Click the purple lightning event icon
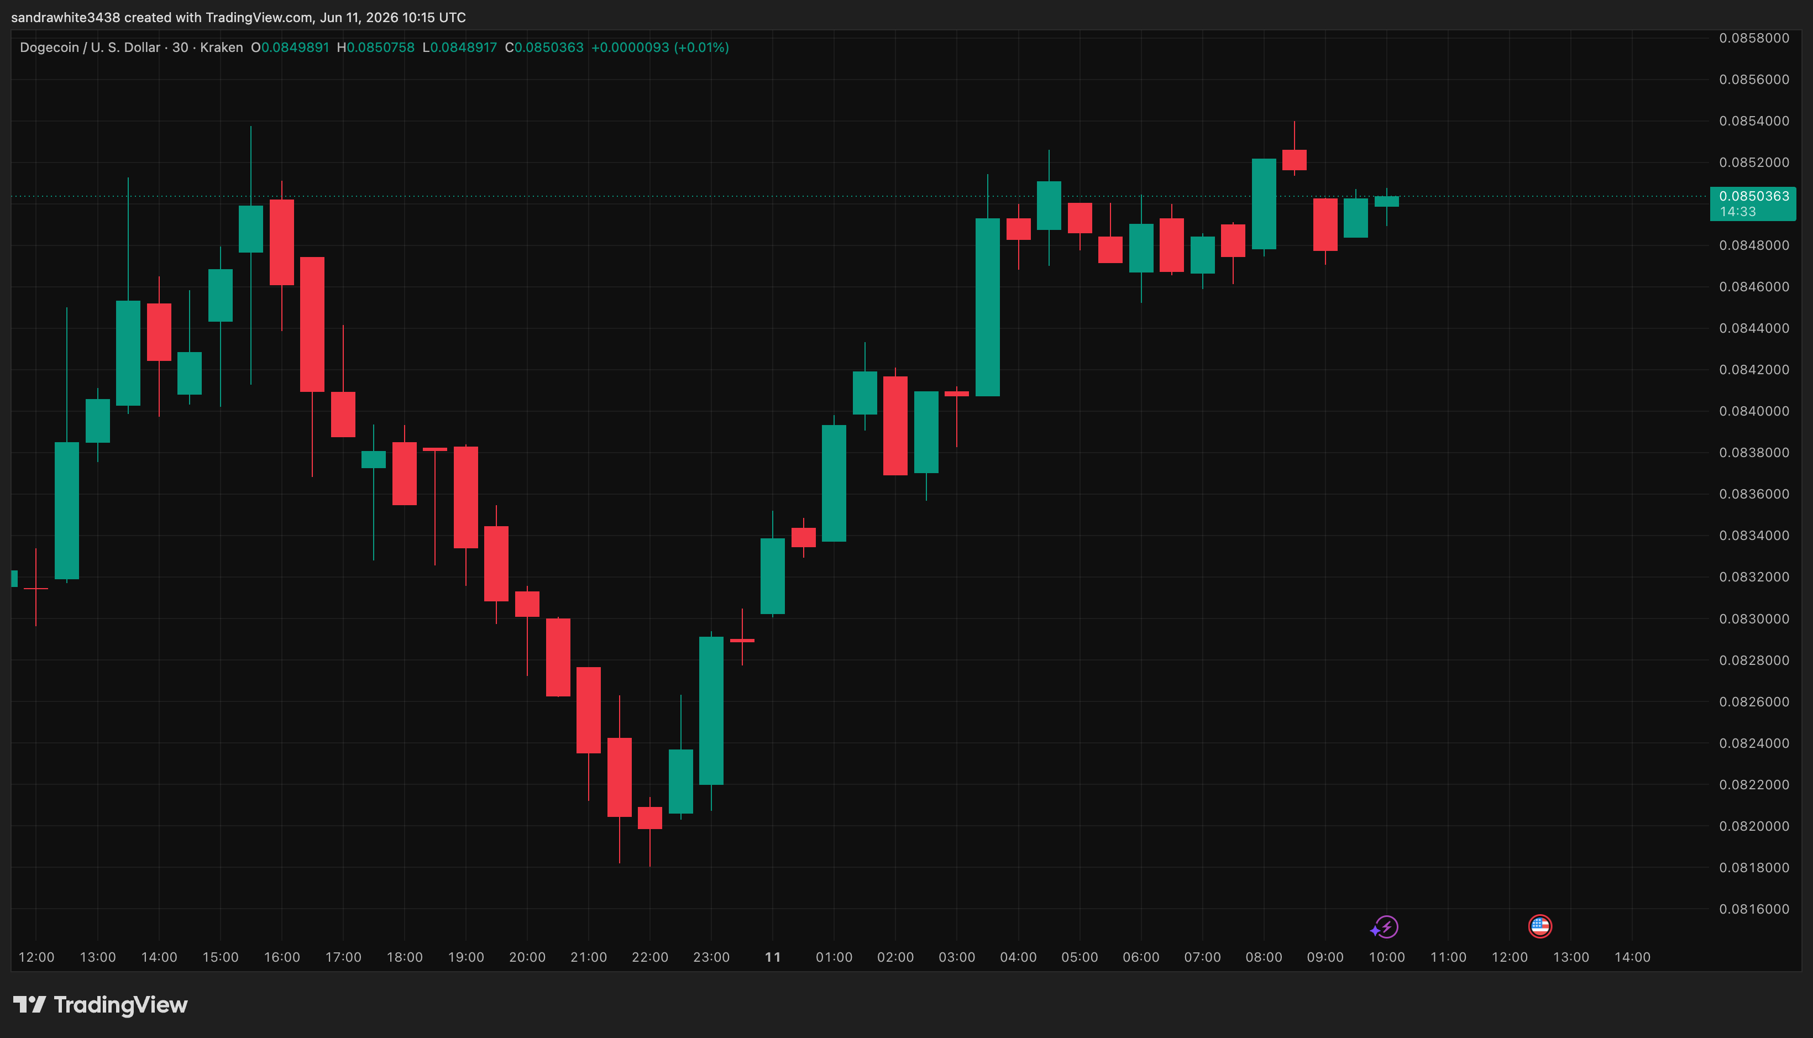The image size is (1813, 1038). [x=1386, y=927]
